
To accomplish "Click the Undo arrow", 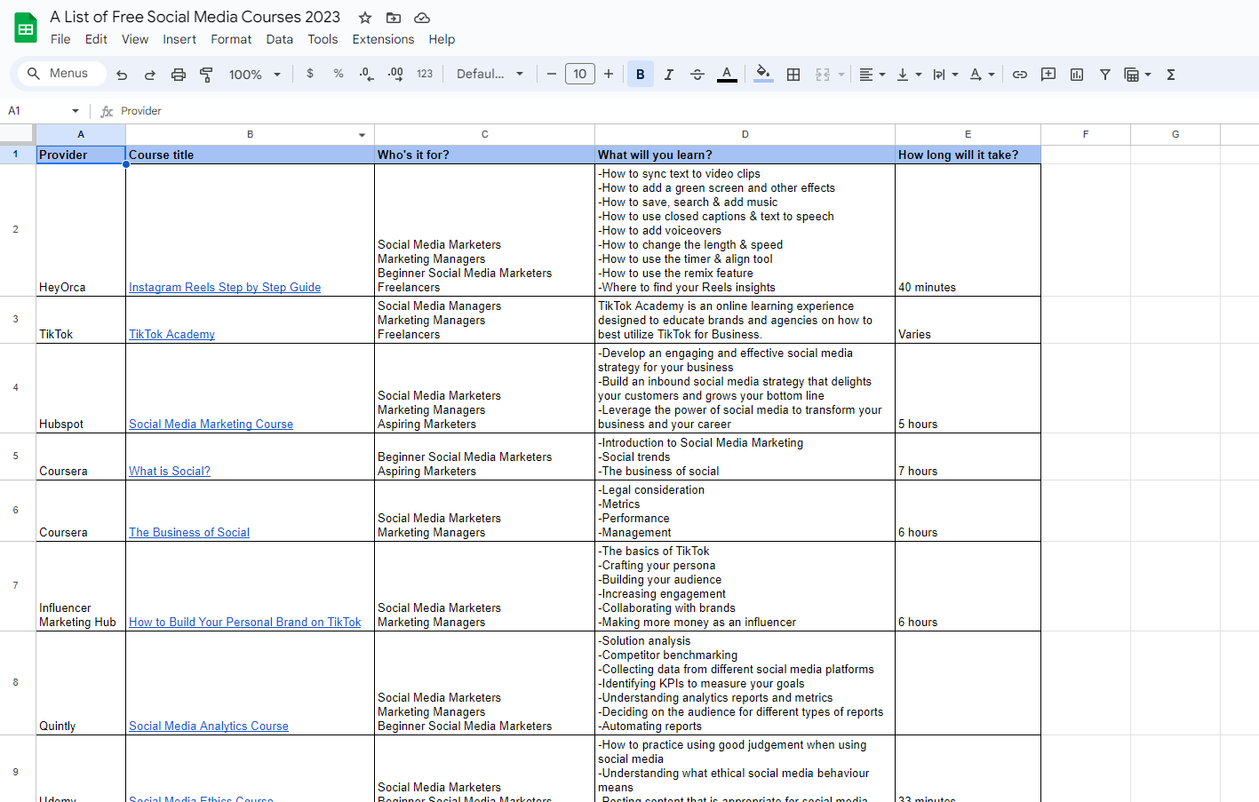I will (122, 75).
